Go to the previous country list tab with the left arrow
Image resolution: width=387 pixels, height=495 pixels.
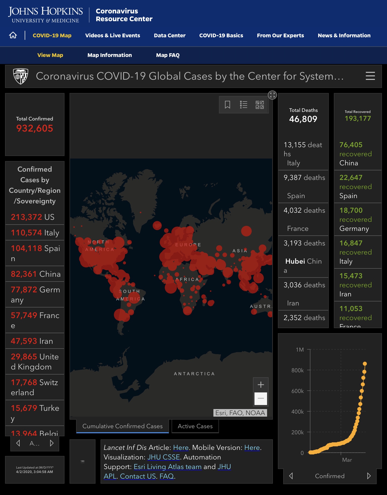18,443
